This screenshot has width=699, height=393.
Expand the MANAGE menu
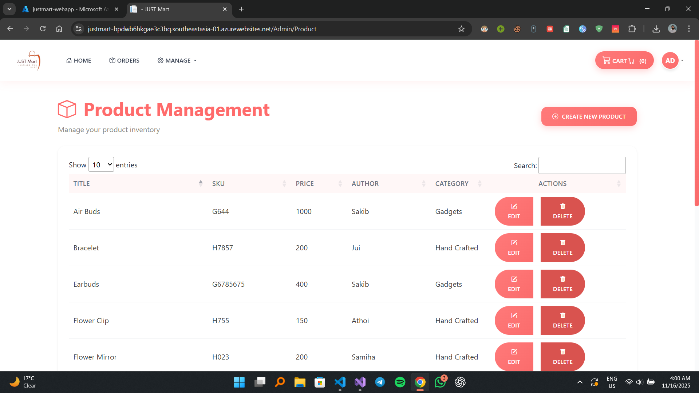177,60
